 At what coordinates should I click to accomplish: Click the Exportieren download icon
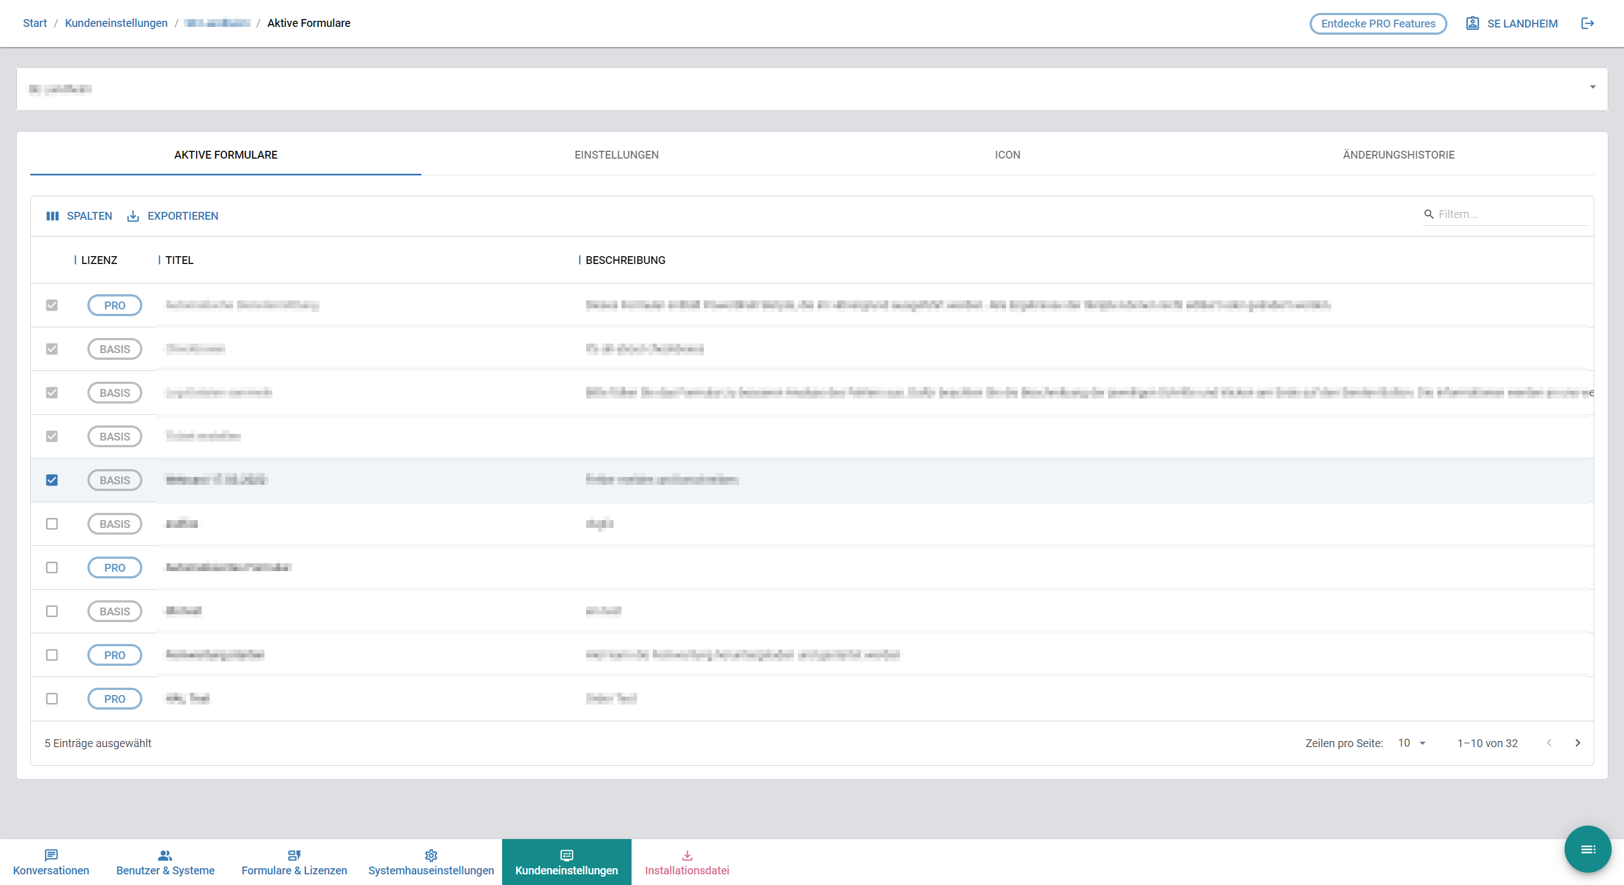[133, 216]
